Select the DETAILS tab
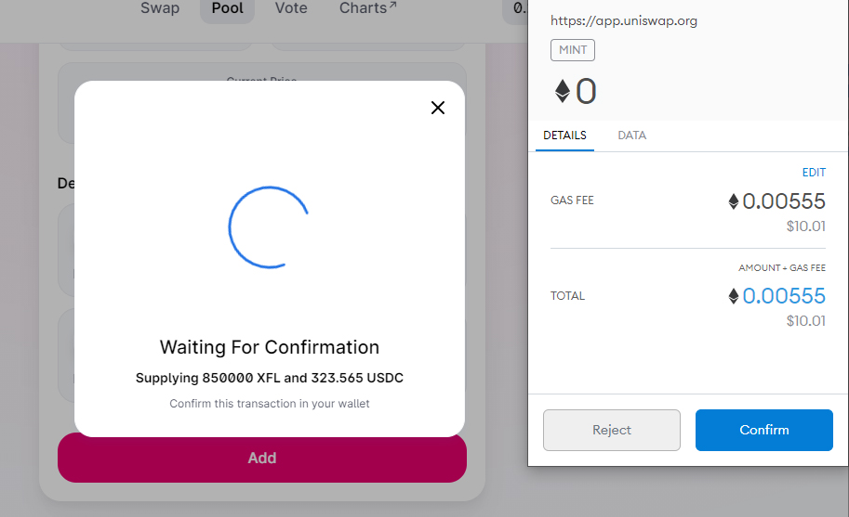The width and height of the screenshot is (849, 517). click(x=564, y=136)
